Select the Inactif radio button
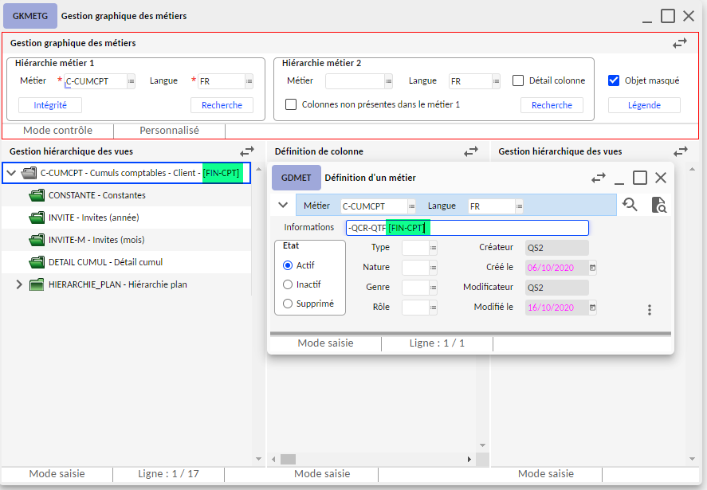 click(x=288, y=284)
